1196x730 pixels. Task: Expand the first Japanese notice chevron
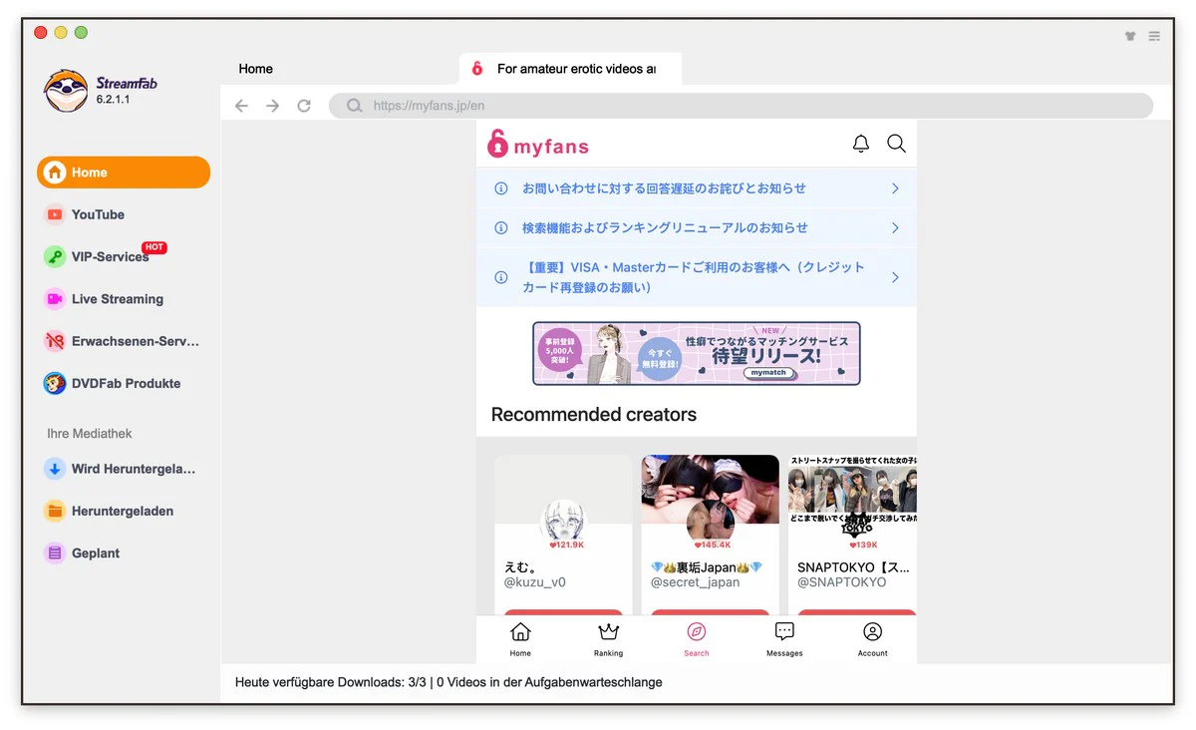(895, 188)
